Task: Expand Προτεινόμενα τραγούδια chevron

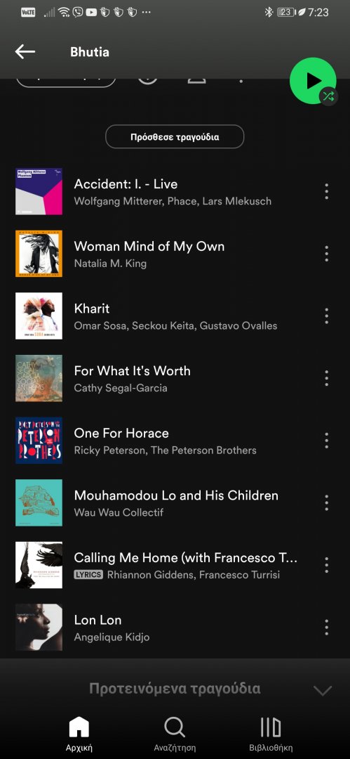Action: click(x=323, y=690)
